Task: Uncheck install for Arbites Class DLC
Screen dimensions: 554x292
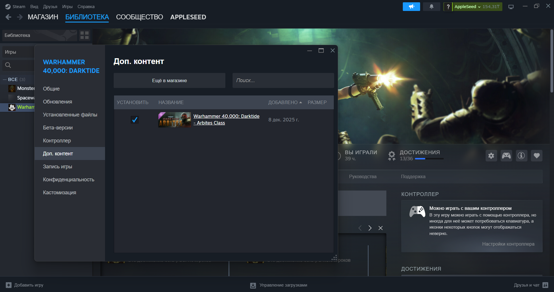Action: pyautogui.click(x=135, y=120)
